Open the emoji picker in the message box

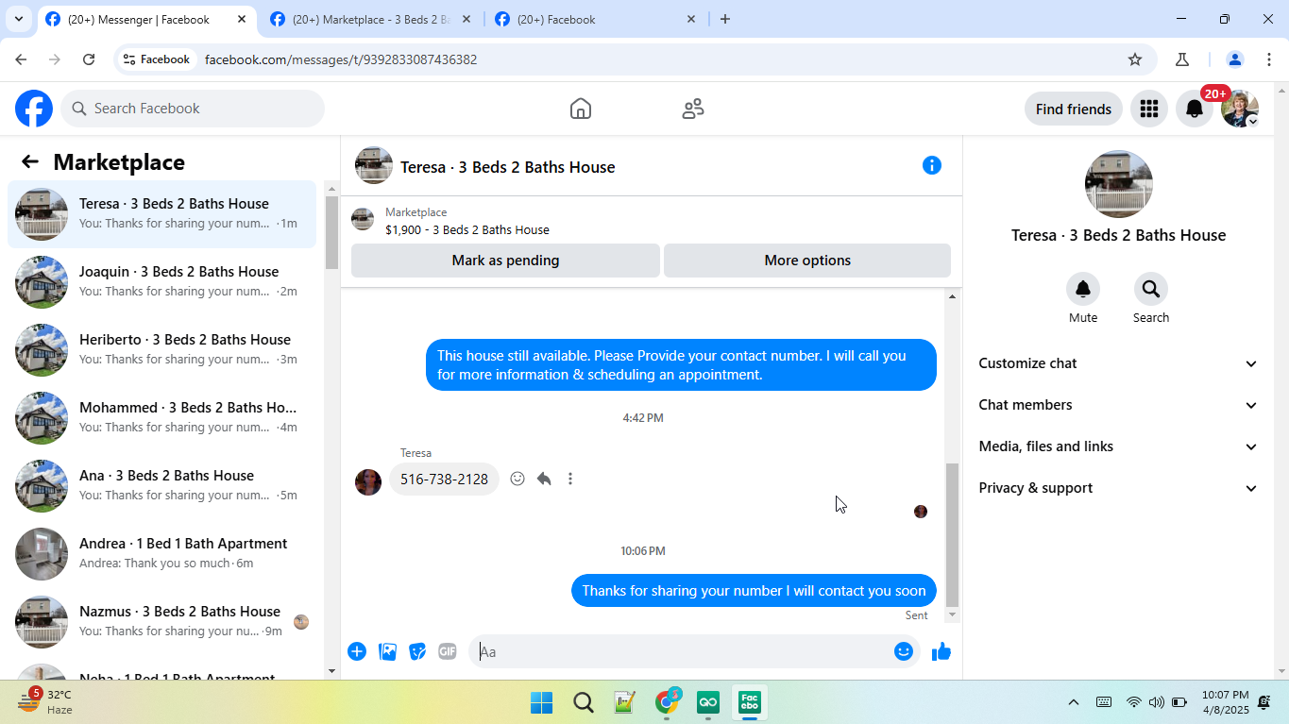(904, 651)
